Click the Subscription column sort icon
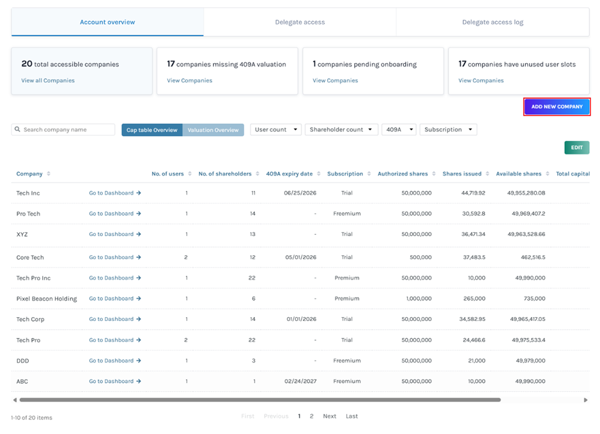The image size is (600, 434). 369,174
